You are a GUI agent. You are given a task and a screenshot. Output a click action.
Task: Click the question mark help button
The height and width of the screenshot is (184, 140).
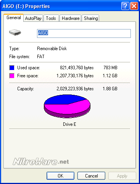pyautogui.click(x=125, y=6)
